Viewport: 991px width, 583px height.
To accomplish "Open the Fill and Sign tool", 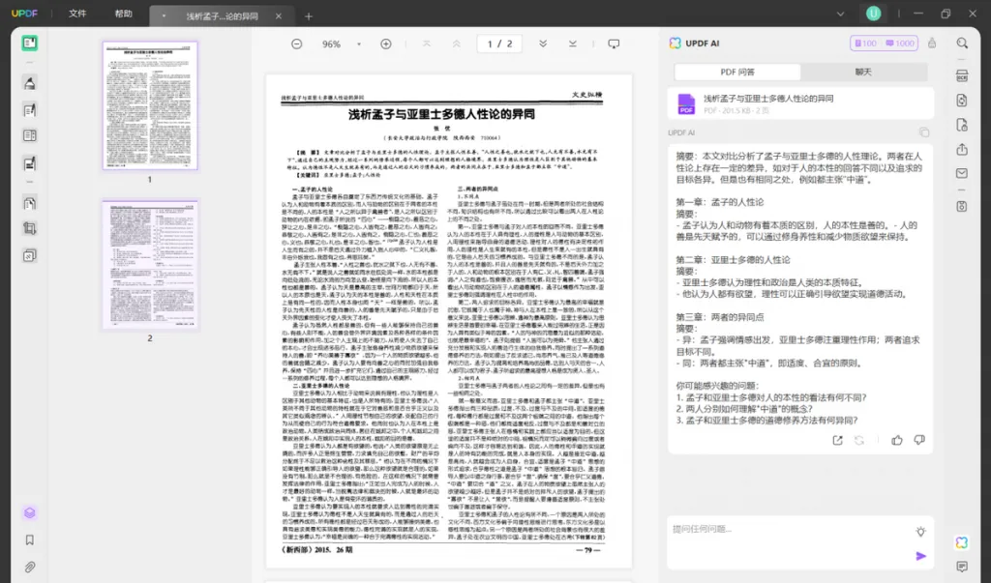I will coord(30,163).
